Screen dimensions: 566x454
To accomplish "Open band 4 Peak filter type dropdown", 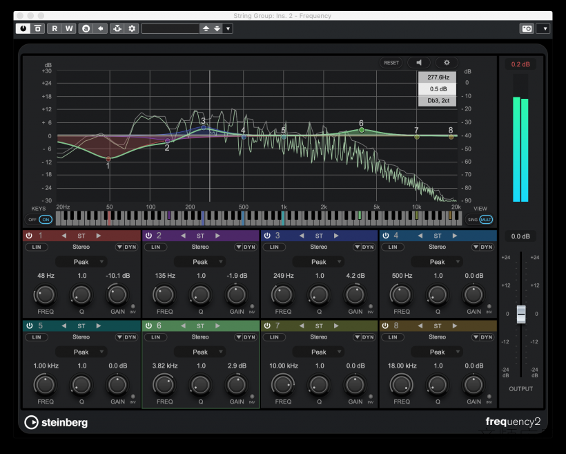I will pyautogui.click(x=437, y=262).
